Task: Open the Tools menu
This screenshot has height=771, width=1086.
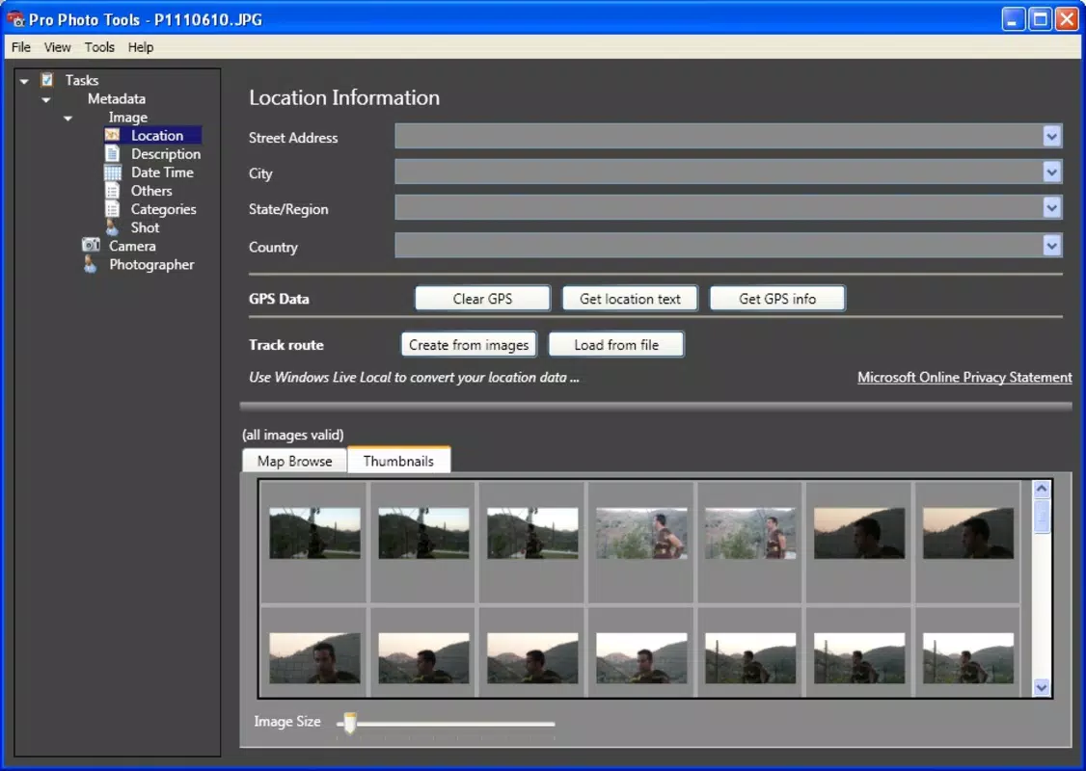Action: (99, 47)
